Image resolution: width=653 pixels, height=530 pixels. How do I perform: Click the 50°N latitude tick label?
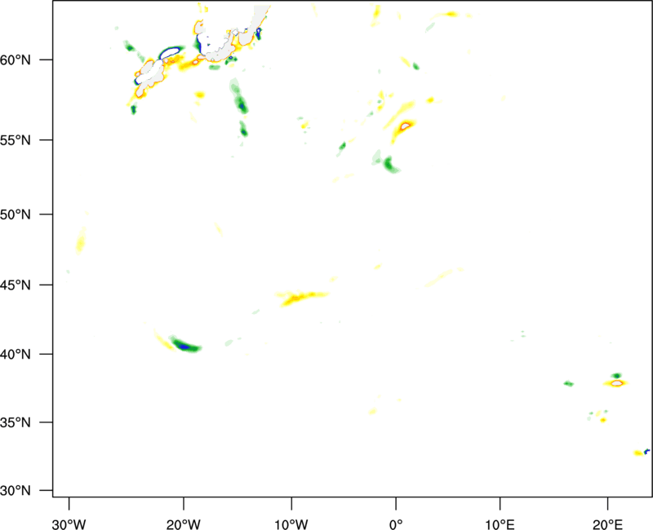coord(16,214)
